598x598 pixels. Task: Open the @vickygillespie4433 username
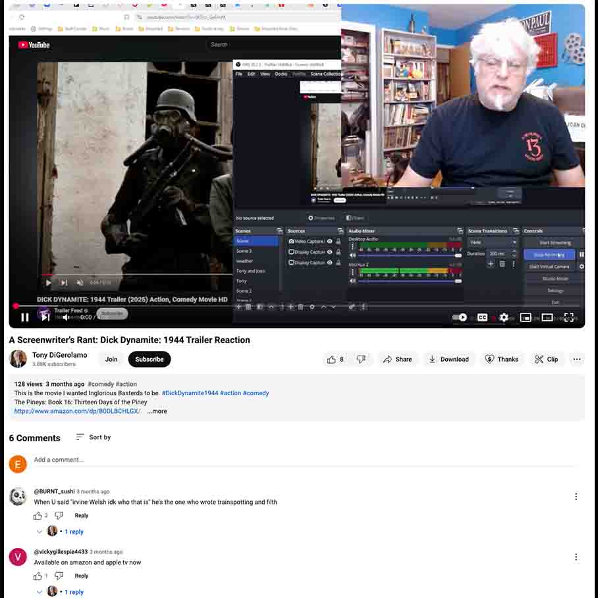tap(61, 552)
